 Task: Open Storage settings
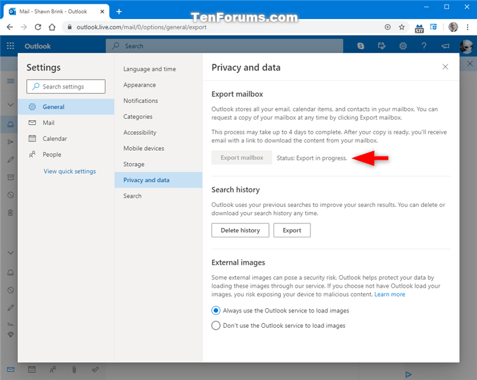(158, 164)
